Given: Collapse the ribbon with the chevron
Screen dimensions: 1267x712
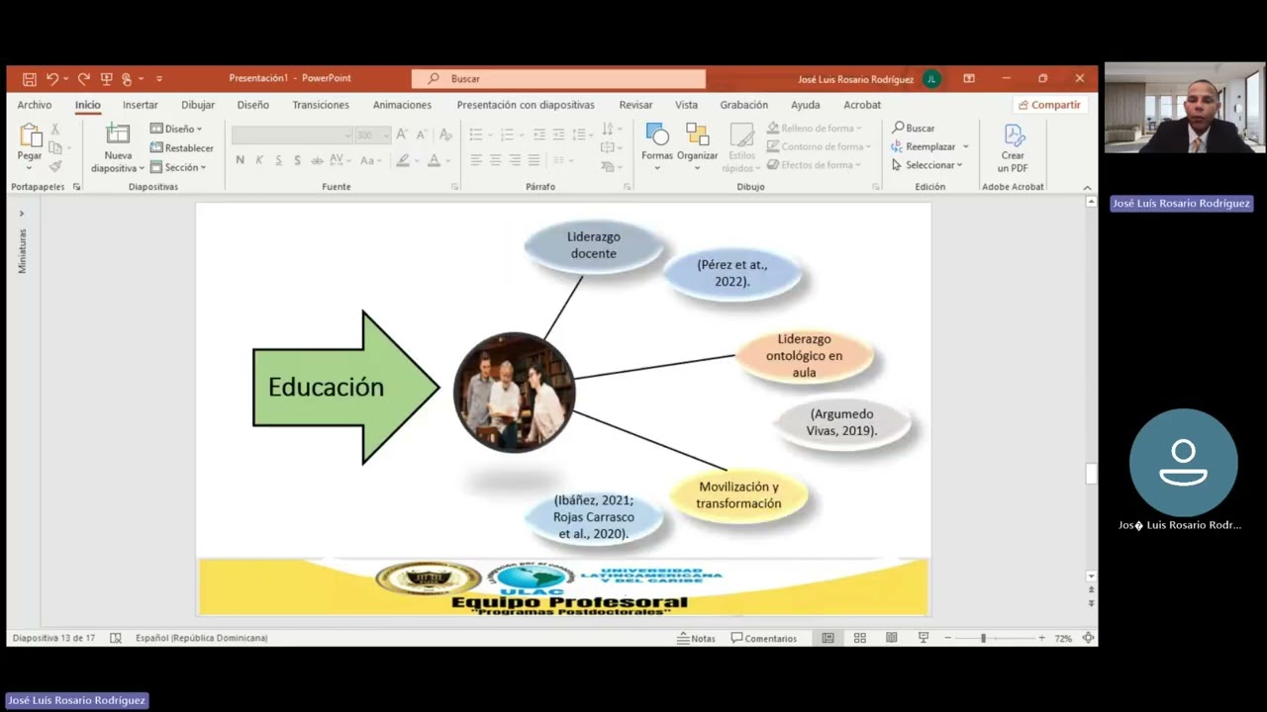Looking at the screenshot, I should point(1087,187).
